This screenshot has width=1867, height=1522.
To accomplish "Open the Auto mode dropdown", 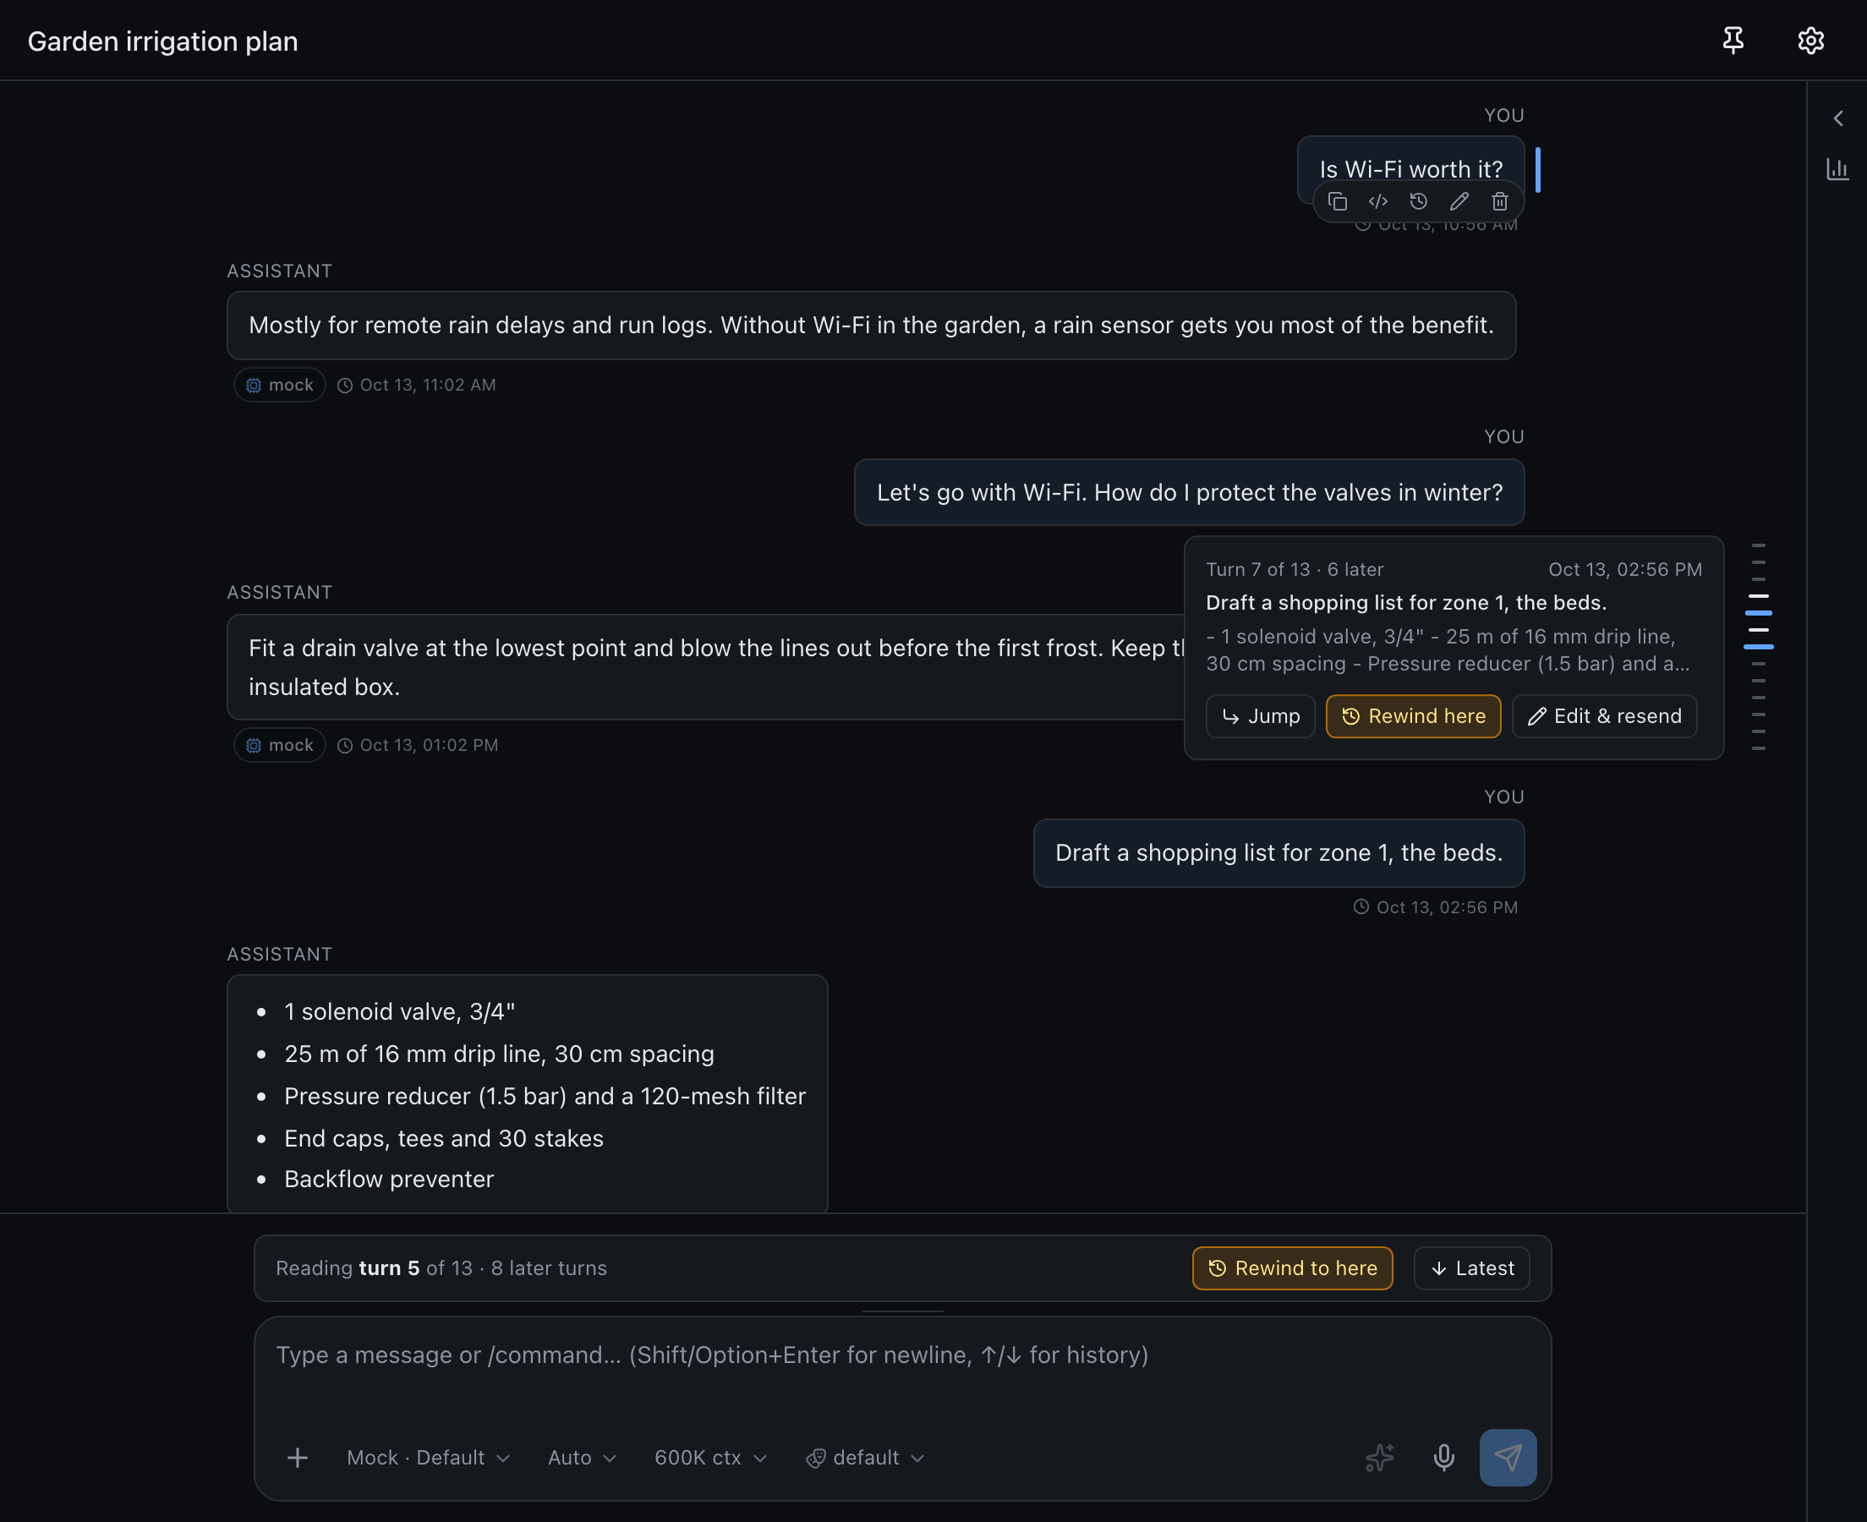I will (582, 1457).
